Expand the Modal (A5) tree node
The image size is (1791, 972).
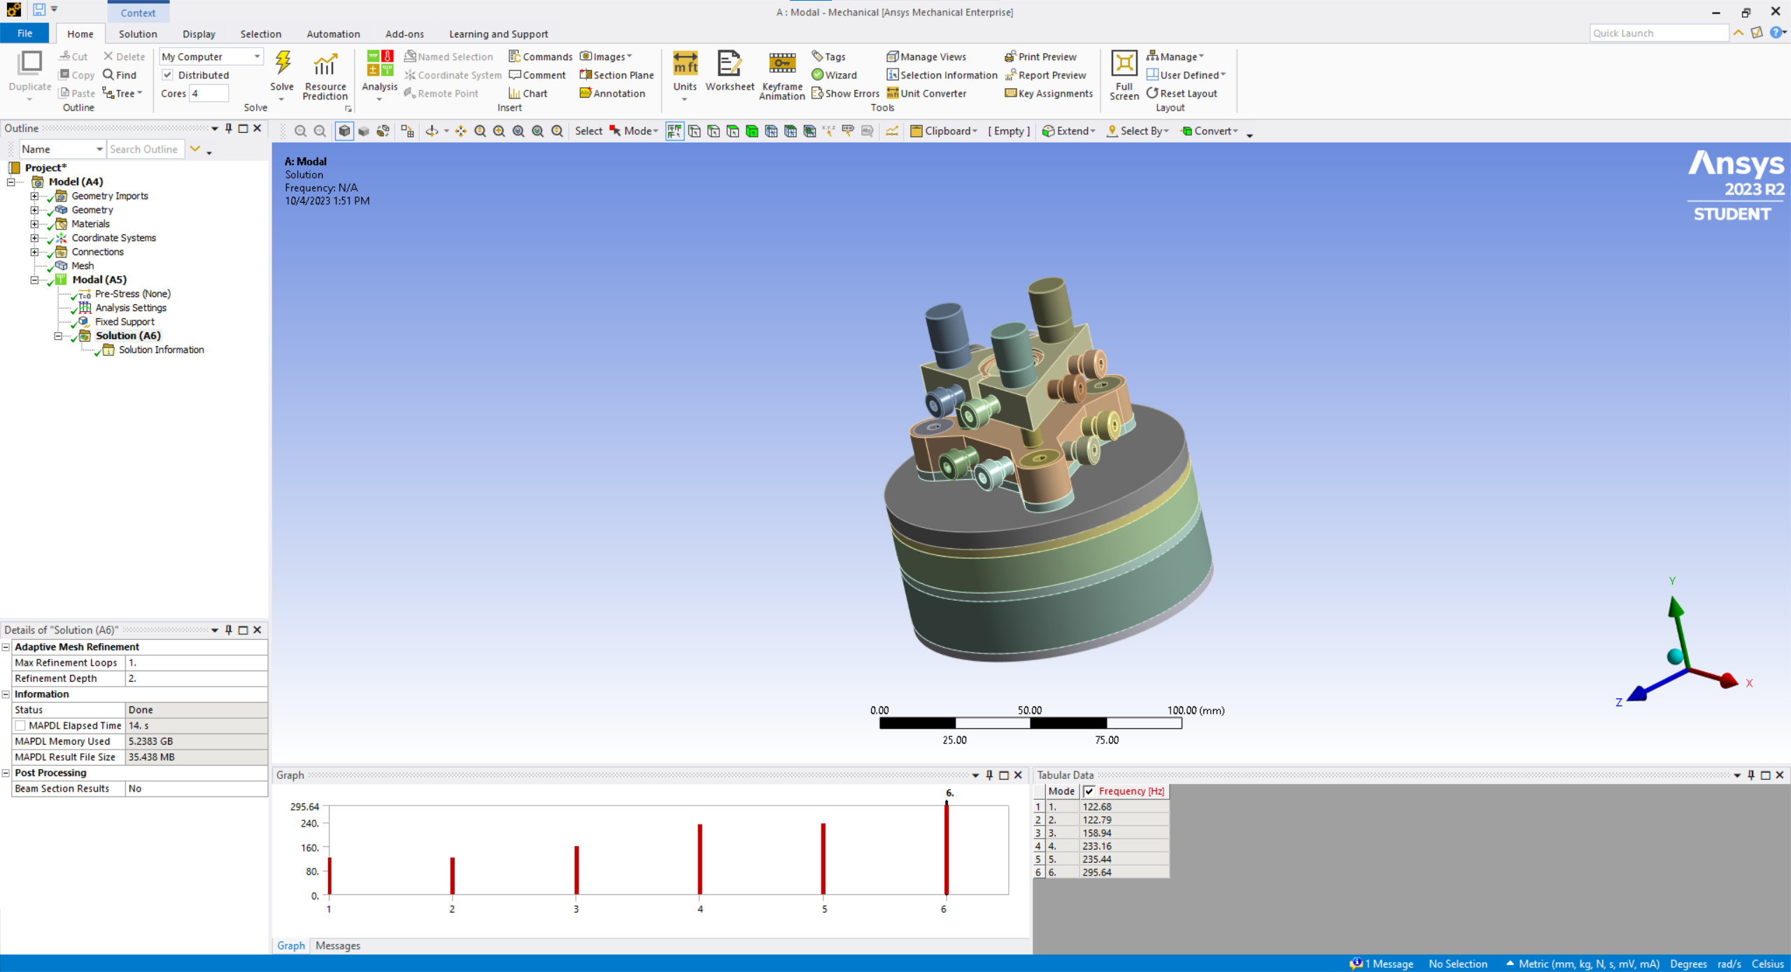32,279
